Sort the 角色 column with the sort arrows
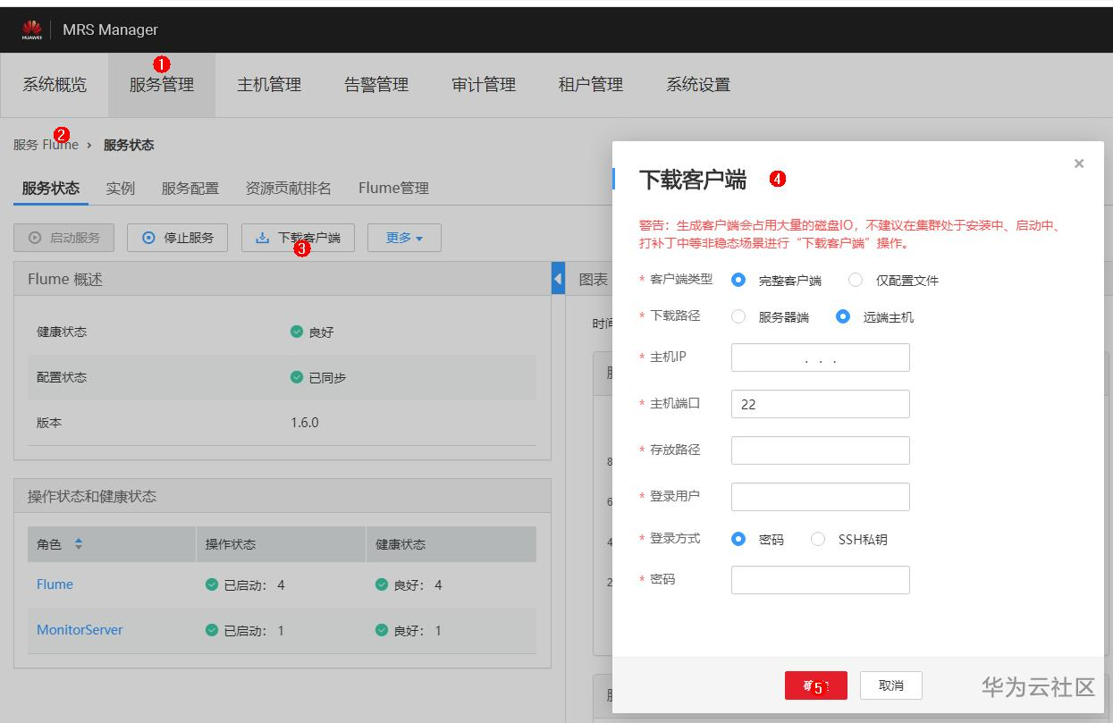Image resolution: width=1113 pixels, height=723 pixels. pyautogui.click(x=79, y=543)
